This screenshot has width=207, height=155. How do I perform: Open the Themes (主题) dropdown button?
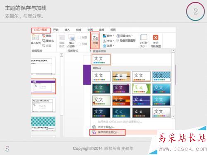click(x=95, y=41)
